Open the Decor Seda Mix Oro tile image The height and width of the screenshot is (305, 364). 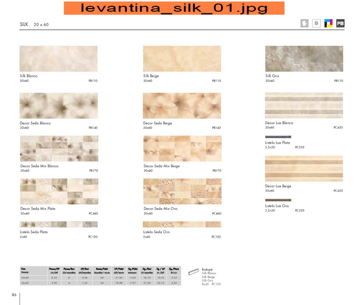(x=182, y=191)
